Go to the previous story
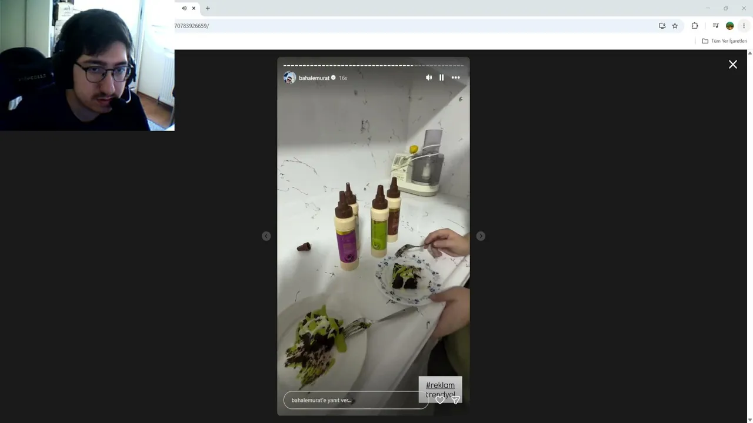 [x=266, y=236]
